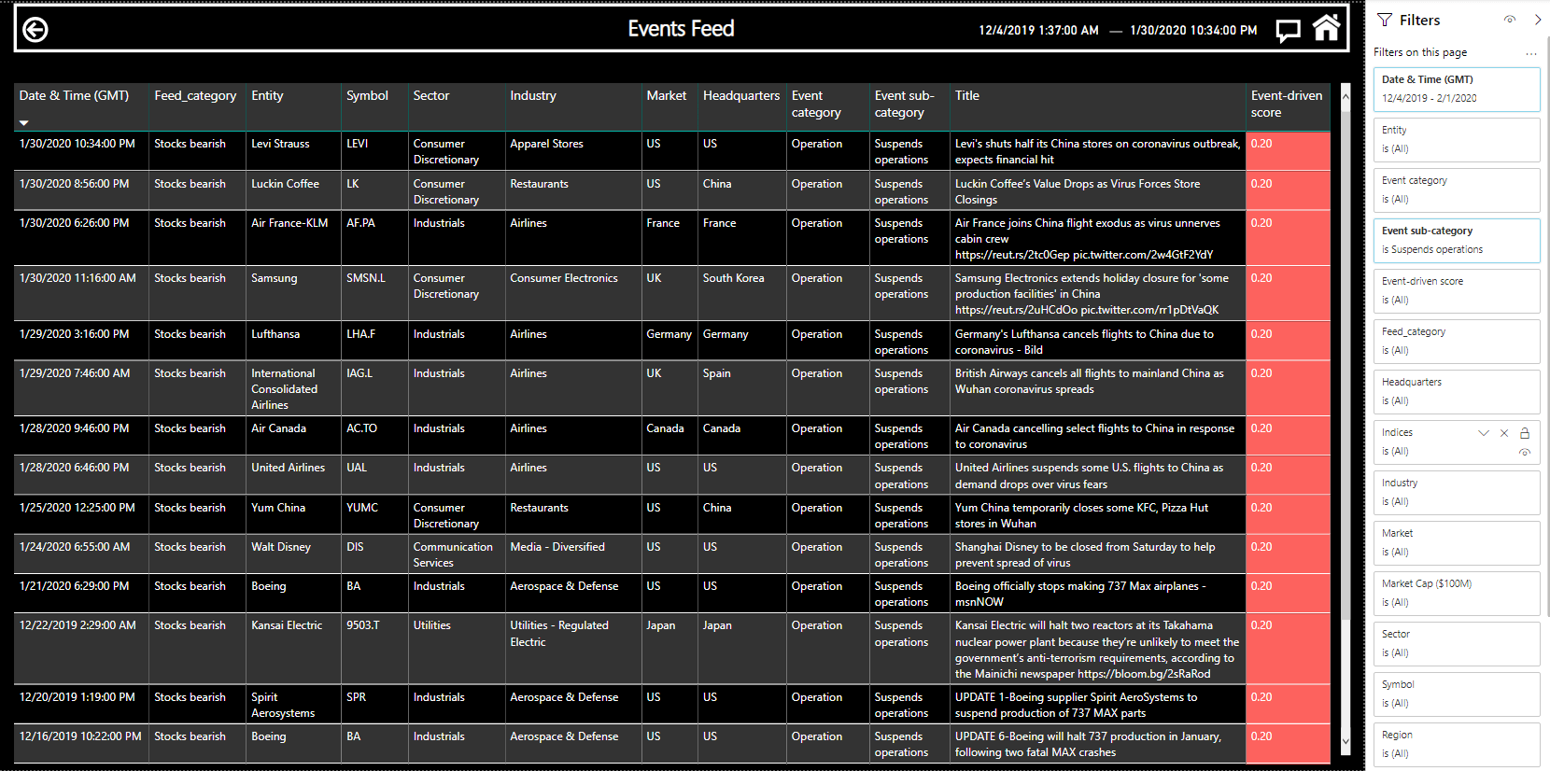Collapse the Filters pane chevron
The image size is (1550, 771).
click(x=1538, y=20)
